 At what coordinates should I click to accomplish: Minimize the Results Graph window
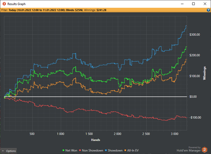pos(182,4)
